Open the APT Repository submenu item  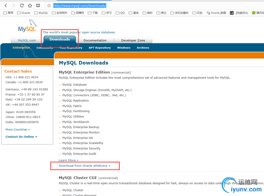pos(100,48)
